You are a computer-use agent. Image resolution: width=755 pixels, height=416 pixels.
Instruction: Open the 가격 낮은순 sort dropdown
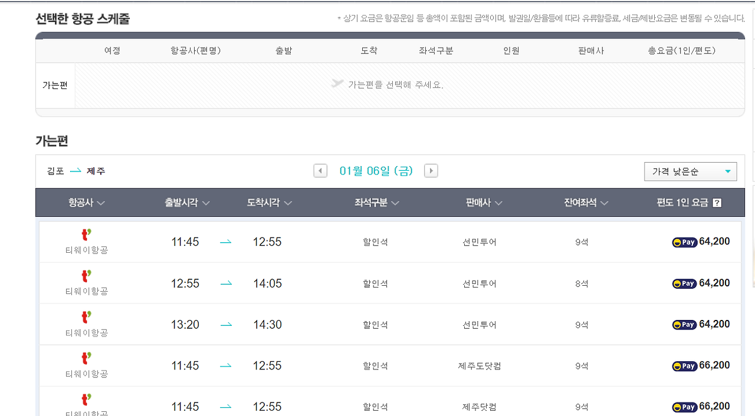pyautogui.click(x=690, y=171)
